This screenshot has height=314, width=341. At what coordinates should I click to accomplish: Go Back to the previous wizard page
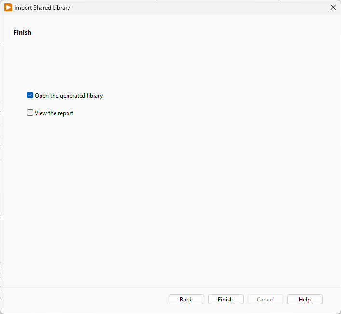(186, 299)
